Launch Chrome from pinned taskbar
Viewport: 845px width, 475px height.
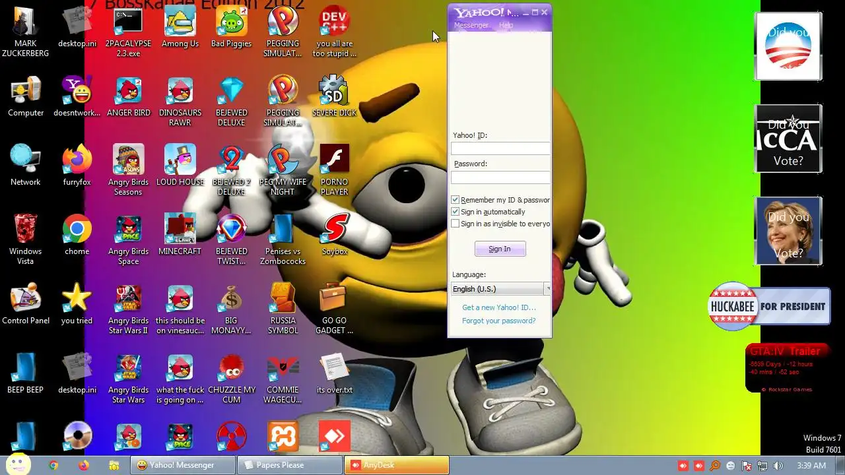point(53,465)
